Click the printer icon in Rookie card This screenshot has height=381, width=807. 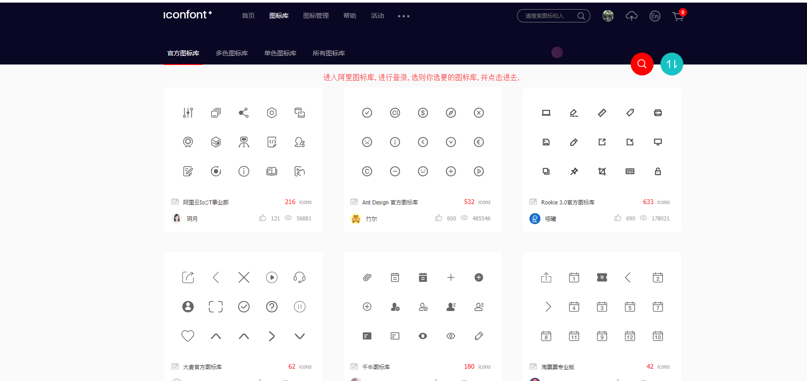tap(658, 113)
